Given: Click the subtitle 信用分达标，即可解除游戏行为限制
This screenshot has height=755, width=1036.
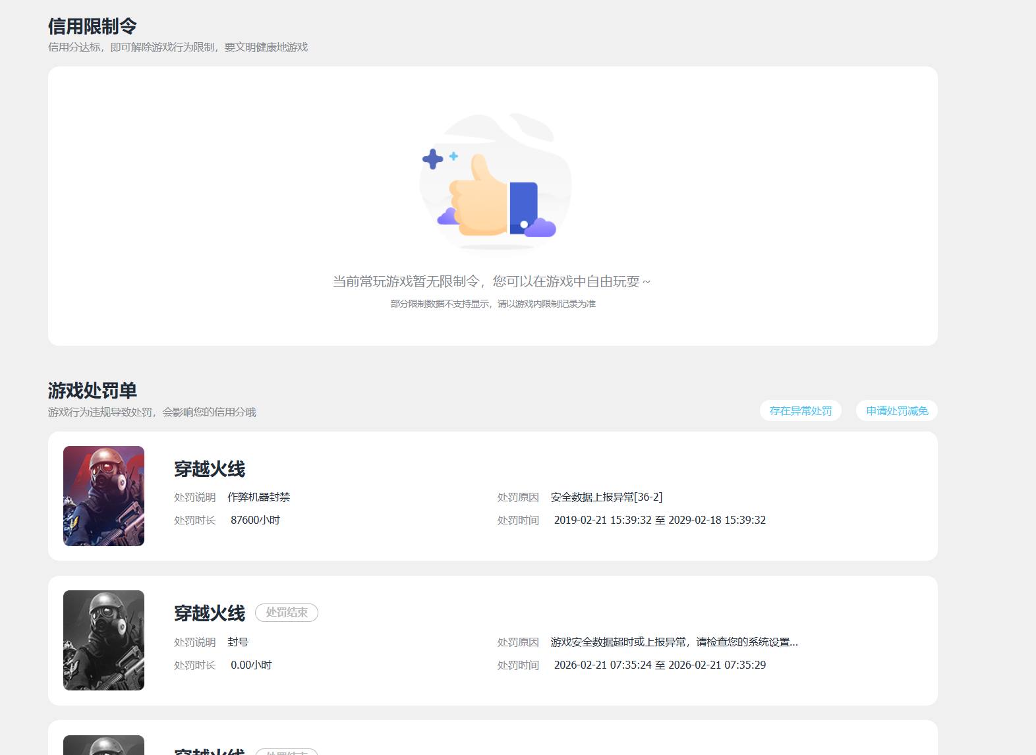Looking at the screenshot, I should [x=178, y=47].
